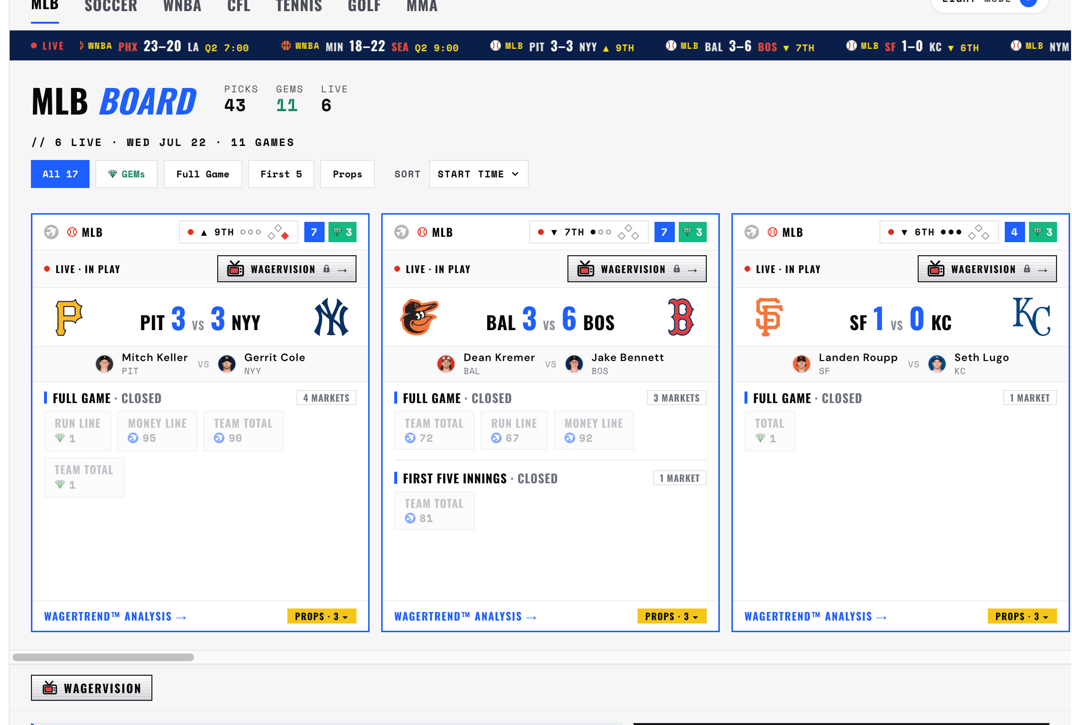Open the Tennis tab
The width and height of the screenshot is (1072, 725).
tap(299, 7)
